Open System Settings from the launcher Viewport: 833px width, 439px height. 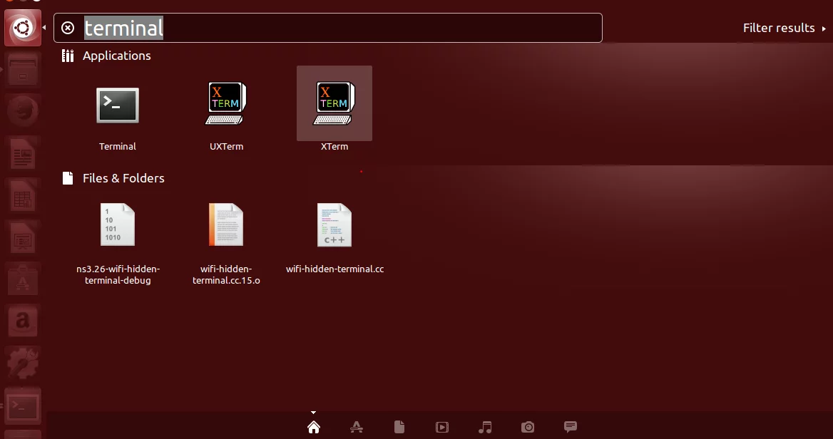click(22, 363)
